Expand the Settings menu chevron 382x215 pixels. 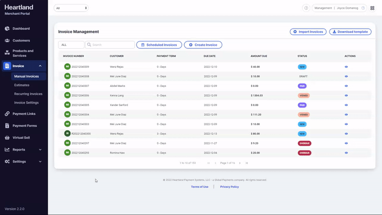pos(40,161)
